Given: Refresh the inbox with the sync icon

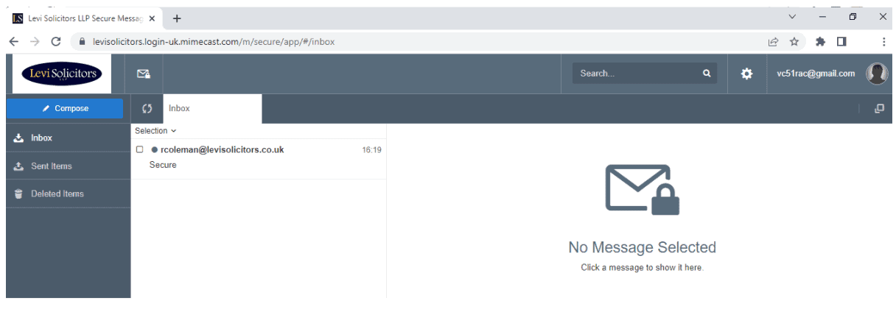Looking at the screenshot, I should [147, 109].
